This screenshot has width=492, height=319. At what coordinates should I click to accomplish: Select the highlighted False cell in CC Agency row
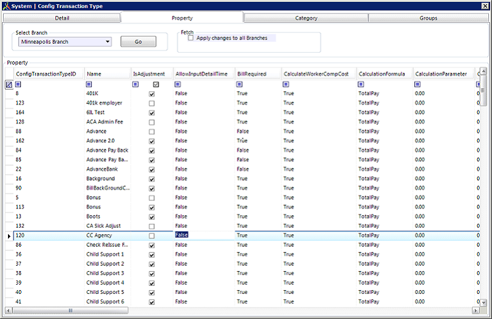pos(181,235)
